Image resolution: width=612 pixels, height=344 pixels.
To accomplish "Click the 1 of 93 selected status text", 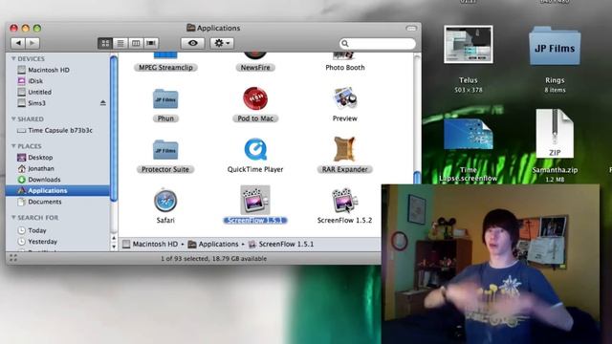I will (214, 259).
